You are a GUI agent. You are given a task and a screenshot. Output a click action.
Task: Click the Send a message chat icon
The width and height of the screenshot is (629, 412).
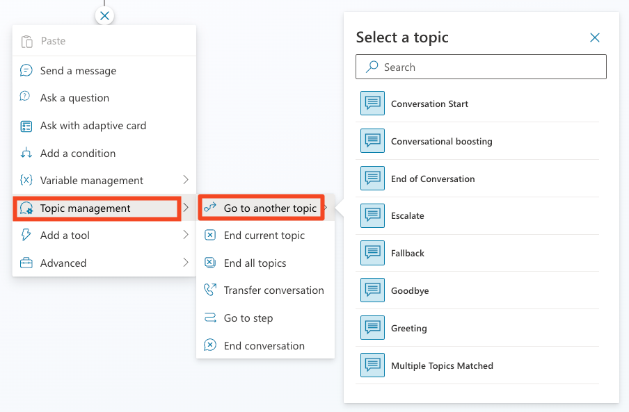[26, 71]
